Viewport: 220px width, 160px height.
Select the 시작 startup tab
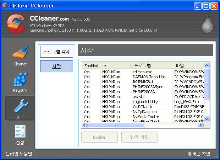[x=56, y=66]
